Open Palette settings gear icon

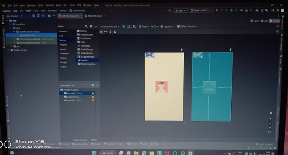91,26
